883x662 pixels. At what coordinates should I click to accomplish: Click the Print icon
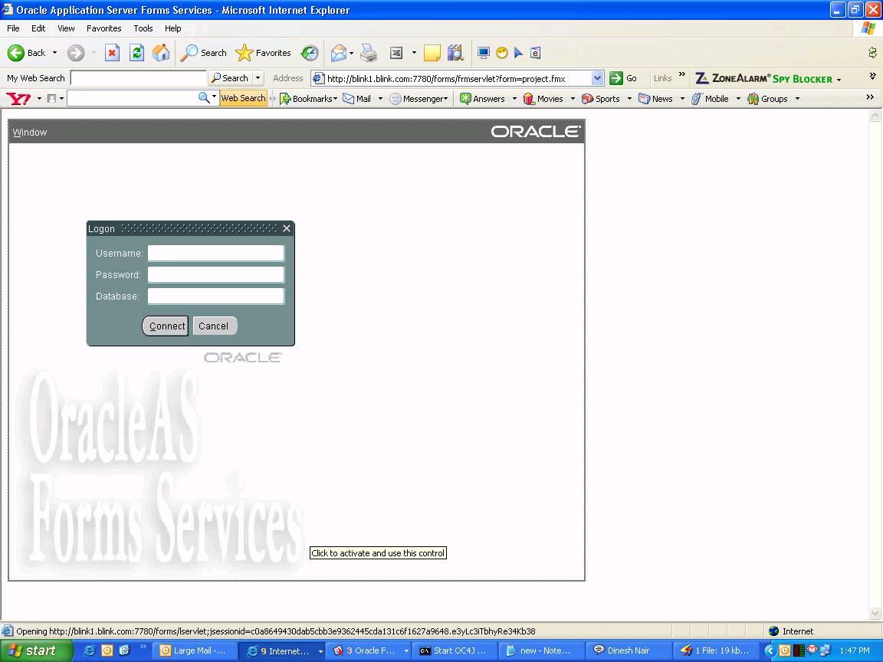pos(369,53)
